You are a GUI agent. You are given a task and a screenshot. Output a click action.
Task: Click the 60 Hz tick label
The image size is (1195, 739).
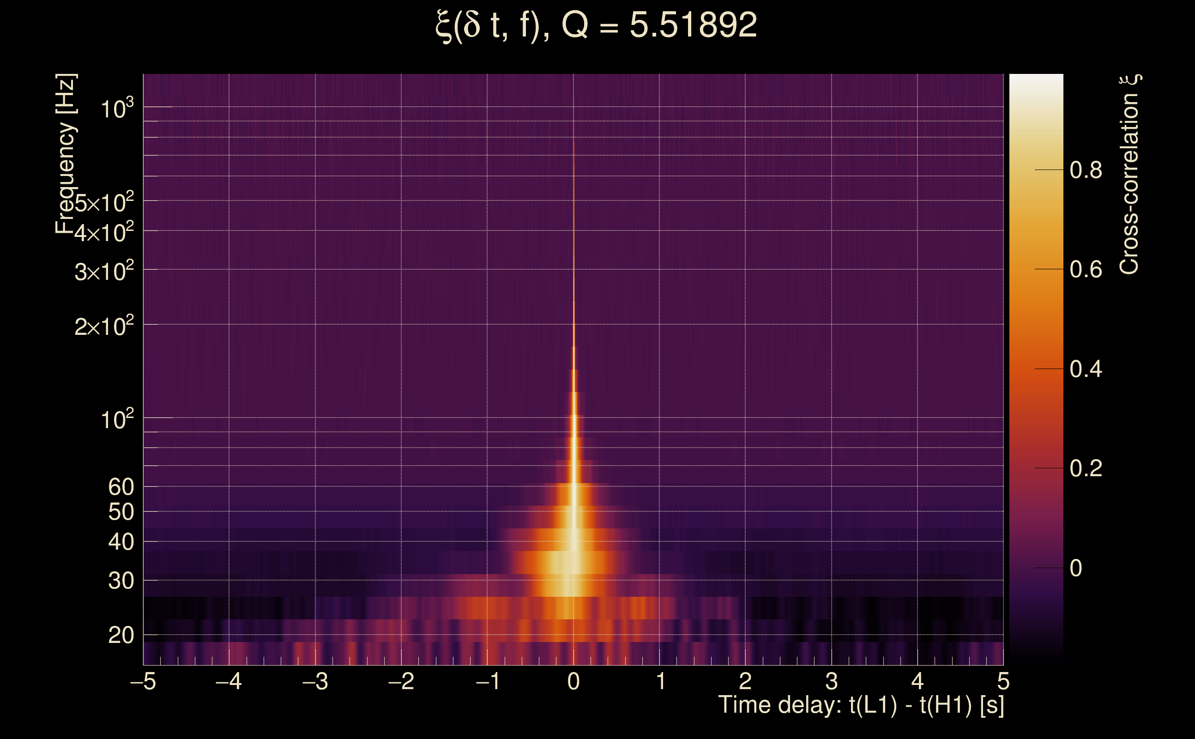coord(121,487)
